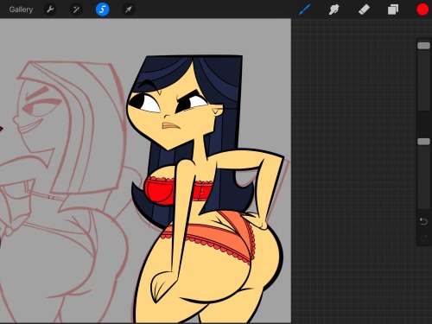This screenshot has width=432, height=324.
Task: Activate the Transform arrow tool
Action: (129, 10)
